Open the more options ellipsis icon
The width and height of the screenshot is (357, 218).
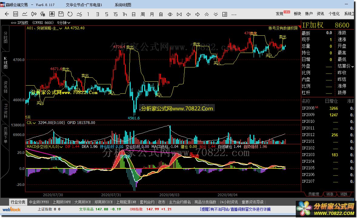(x=234, y=15)
